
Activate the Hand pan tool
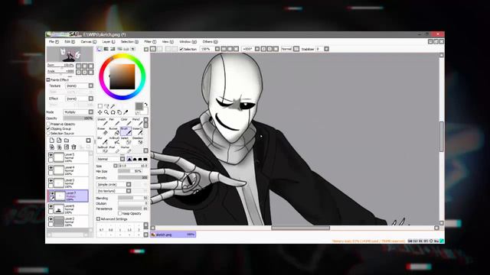pos(119,112)
